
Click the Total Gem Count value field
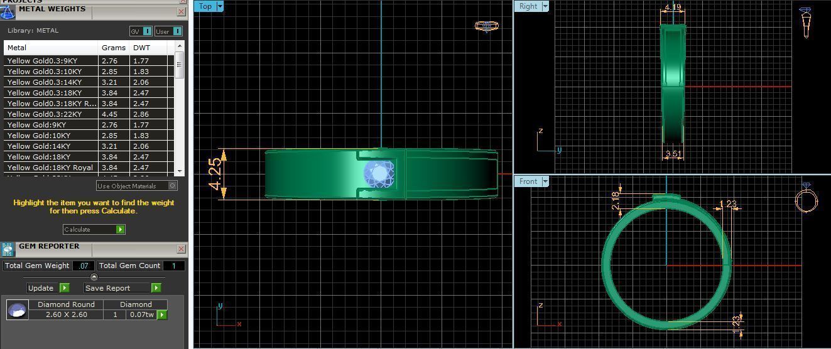coord(174,266)
